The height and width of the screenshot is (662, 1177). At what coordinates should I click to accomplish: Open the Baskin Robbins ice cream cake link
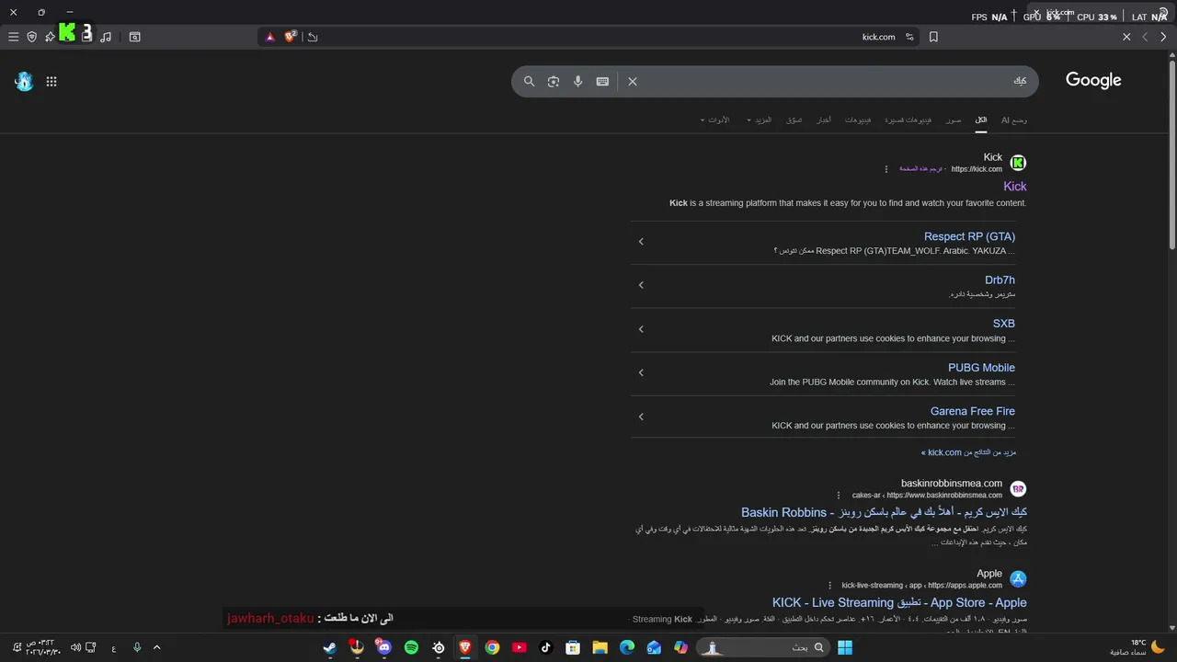tap(884, 512)
